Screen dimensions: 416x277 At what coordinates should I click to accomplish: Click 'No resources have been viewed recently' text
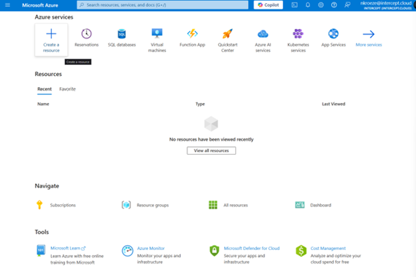coord(211,139)
